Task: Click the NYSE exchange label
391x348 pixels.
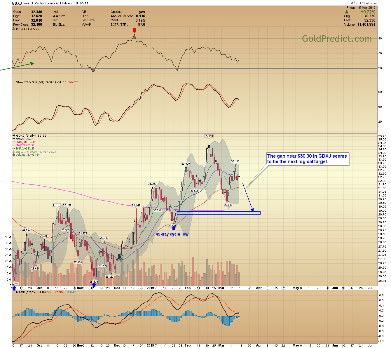Action: [84, 4]
